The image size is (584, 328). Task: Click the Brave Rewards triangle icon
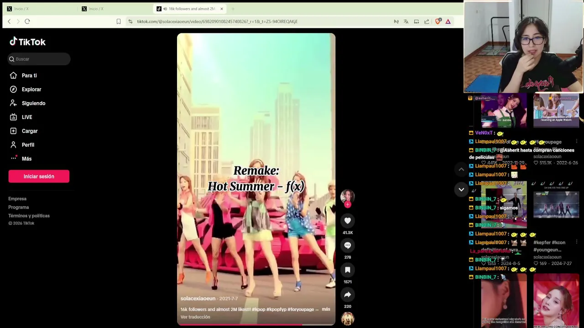[x=448, y=21]
